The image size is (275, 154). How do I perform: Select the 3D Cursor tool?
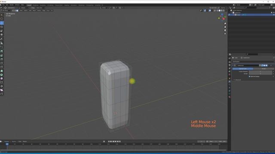pos(2,19)
